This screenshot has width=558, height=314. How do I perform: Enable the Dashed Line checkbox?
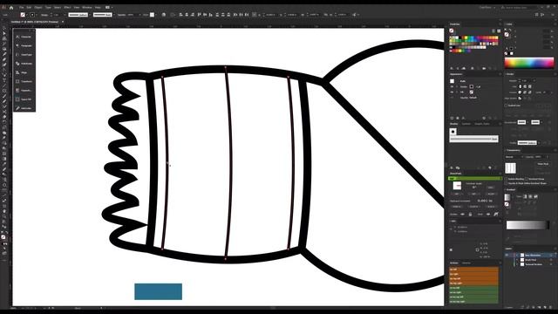point(507,106)
